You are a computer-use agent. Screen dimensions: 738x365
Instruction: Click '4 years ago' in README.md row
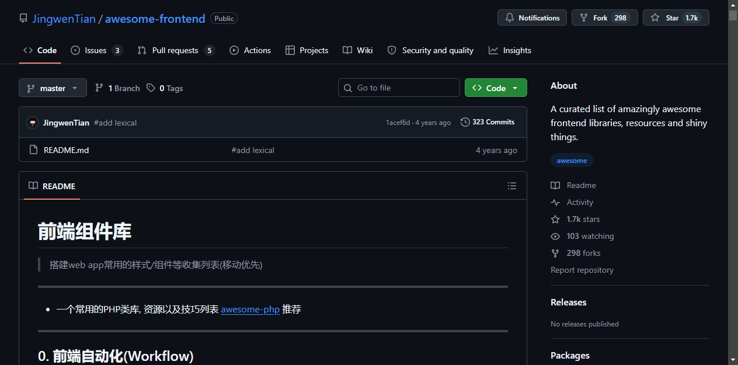(496, 150)
